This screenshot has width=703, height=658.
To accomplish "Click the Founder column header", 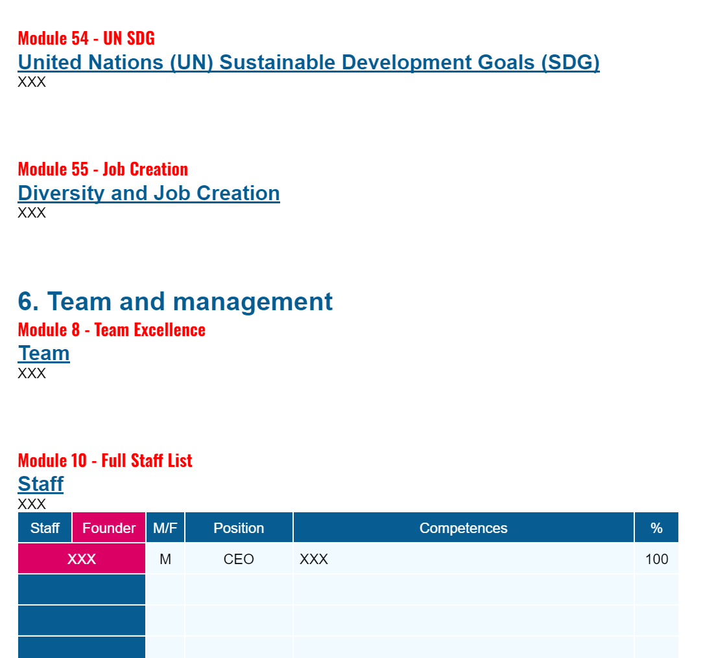I will pyautogui.click(x=108, y=527).
